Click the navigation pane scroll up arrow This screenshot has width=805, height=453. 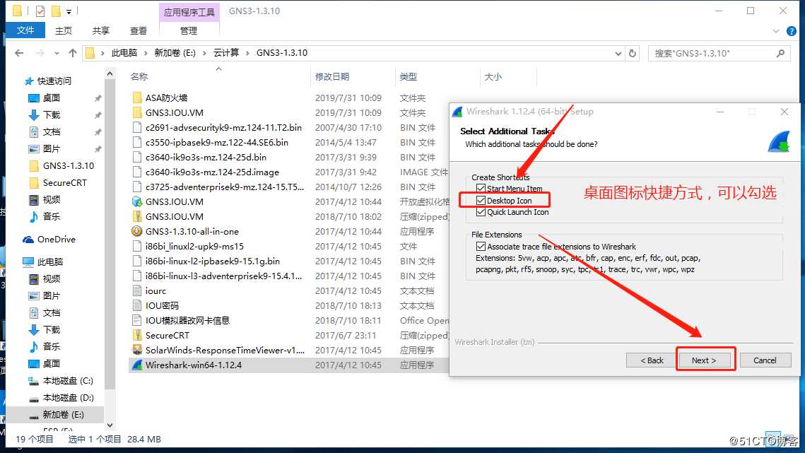pos(110,74)
